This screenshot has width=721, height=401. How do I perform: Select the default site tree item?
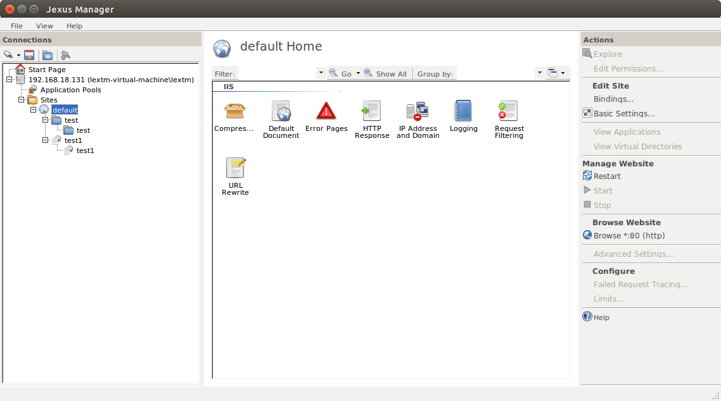(x=65, y=110)
